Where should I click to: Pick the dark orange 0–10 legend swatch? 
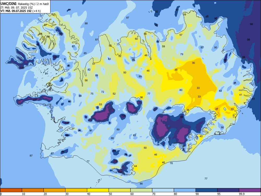pyautogui.click(x=11, y=190)
